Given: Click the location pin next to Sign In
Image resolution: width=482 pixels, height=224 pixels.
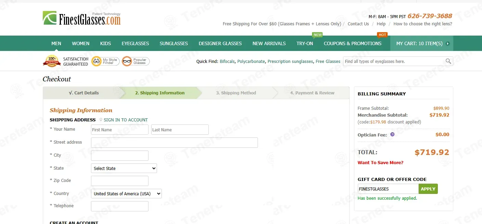Looking at the screenshot, I should click(x=101, y=120).
